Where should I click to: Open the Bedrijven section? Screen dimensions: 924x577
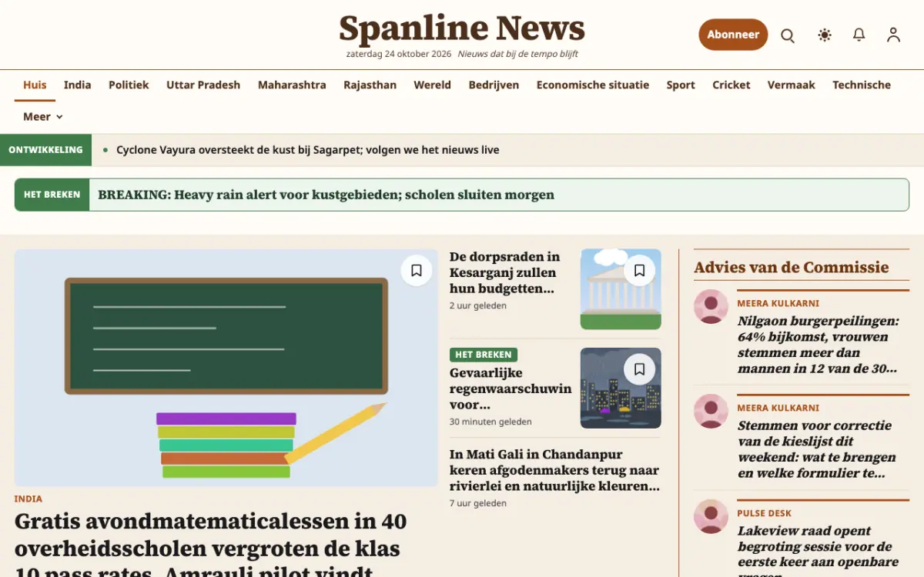pyautogui.click(x=494, y=85)
